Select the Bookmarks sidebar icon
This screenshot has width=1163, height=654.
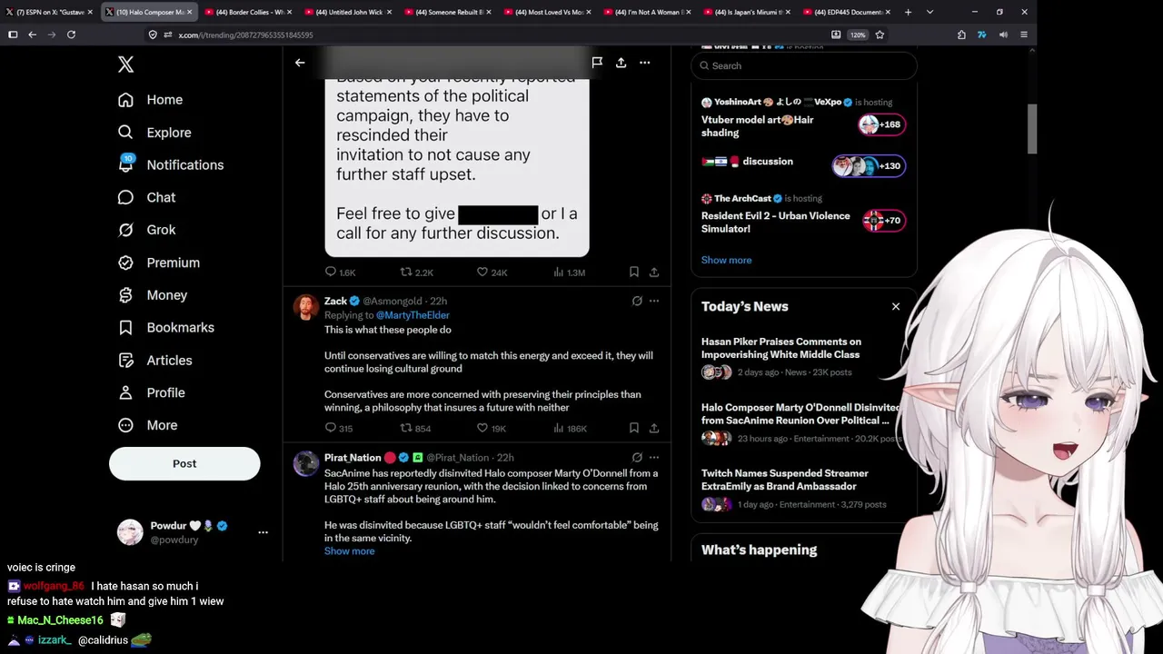pos(125,328)
